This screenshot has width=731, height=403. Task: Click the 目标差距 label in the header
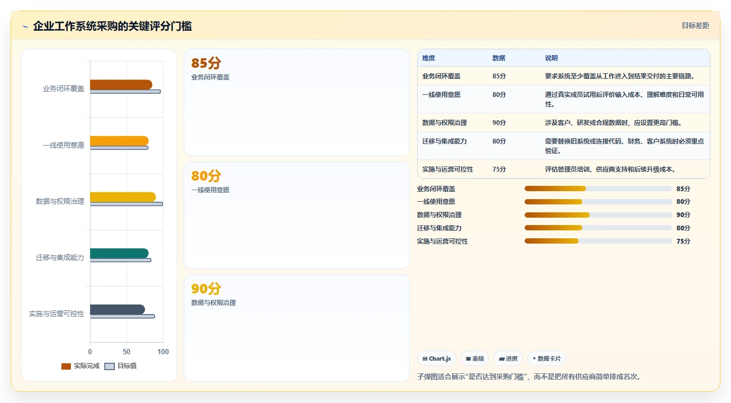click(x=695, y=25)
